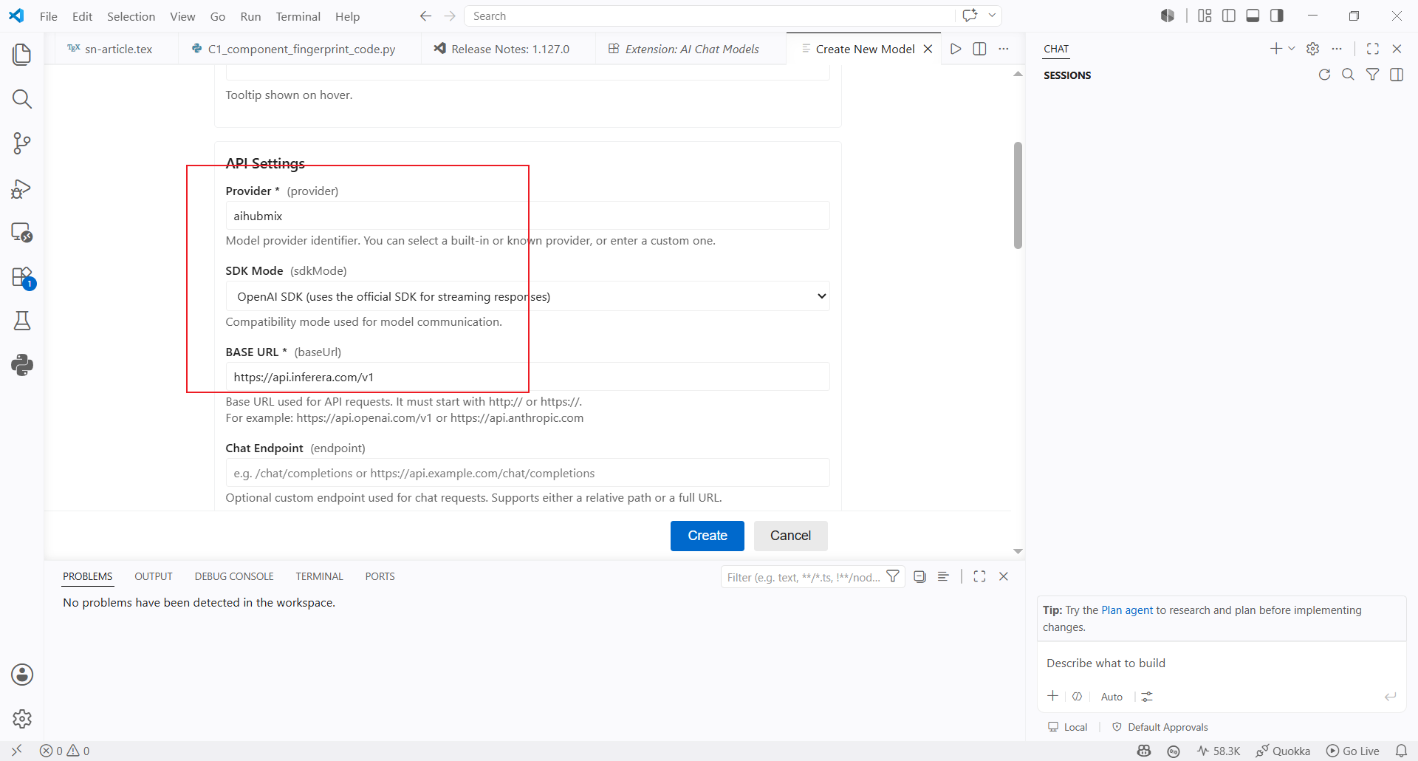Expand the chat dropdown beside title search
Viewport: 1418px width, 761px height.
(x=993, y=16)
